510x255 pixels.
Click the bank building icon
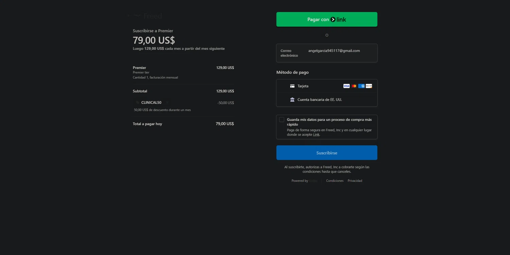[x=292, y=100]
